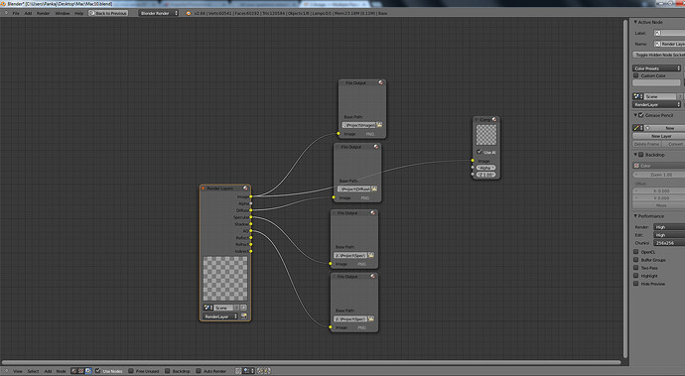Open the Node menu in bottom header
This screenshot has width=685, height=376.
tap(61, 371)
